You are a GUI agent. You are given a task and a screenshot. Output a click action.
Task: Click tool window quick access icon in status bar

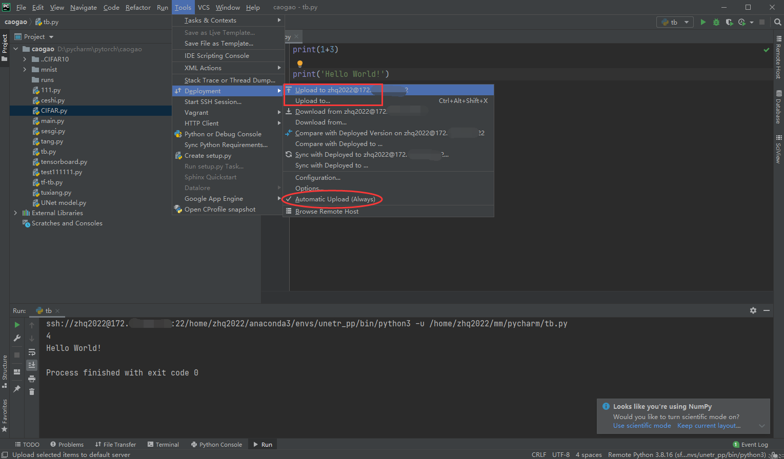pyautogui.click(x=5, y=454)
